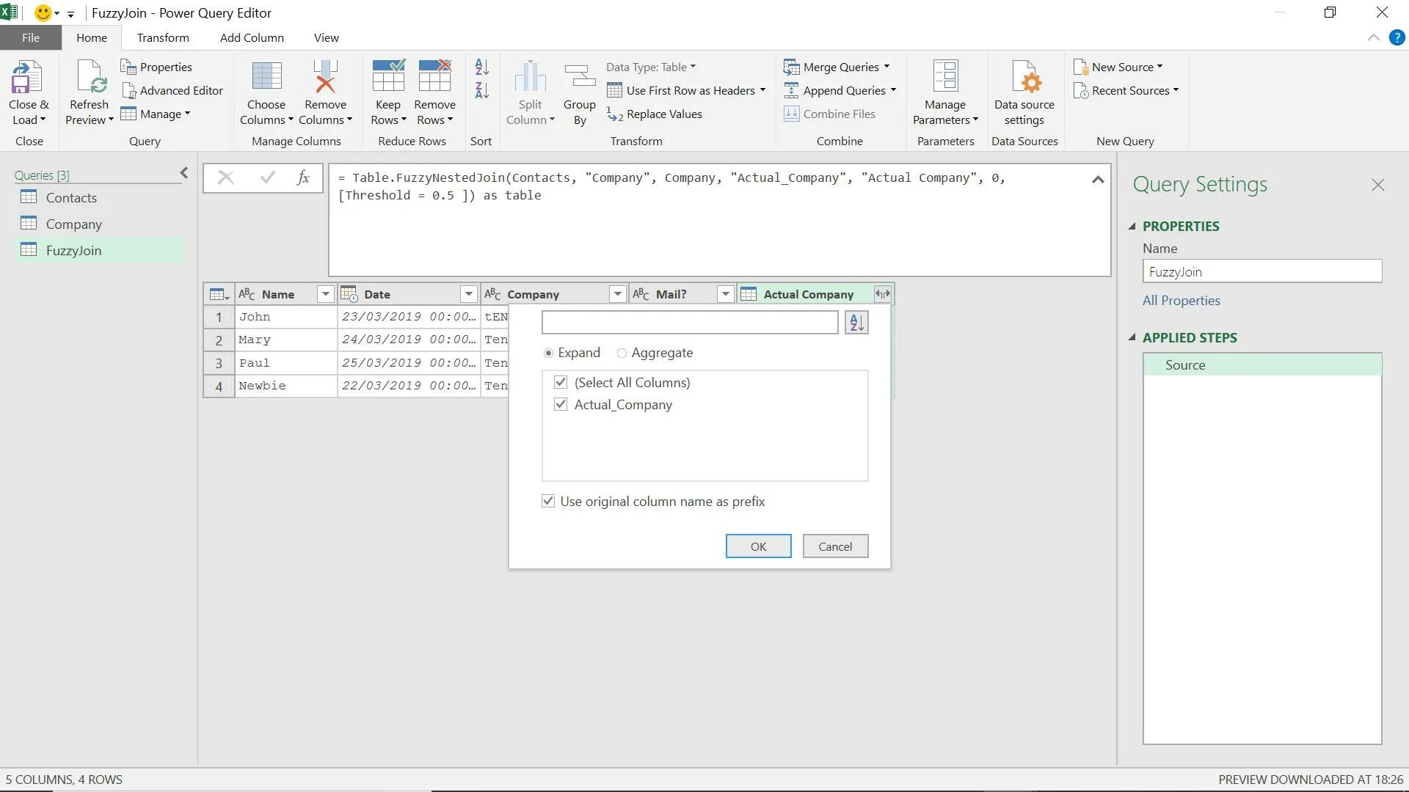Select the Source applied step
Screen dimensions: 1409x792
coord(1262,364)
